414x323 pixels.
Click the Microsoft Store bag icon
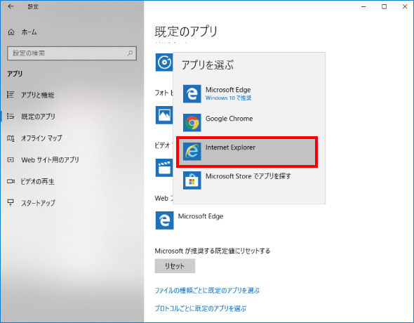192,180
